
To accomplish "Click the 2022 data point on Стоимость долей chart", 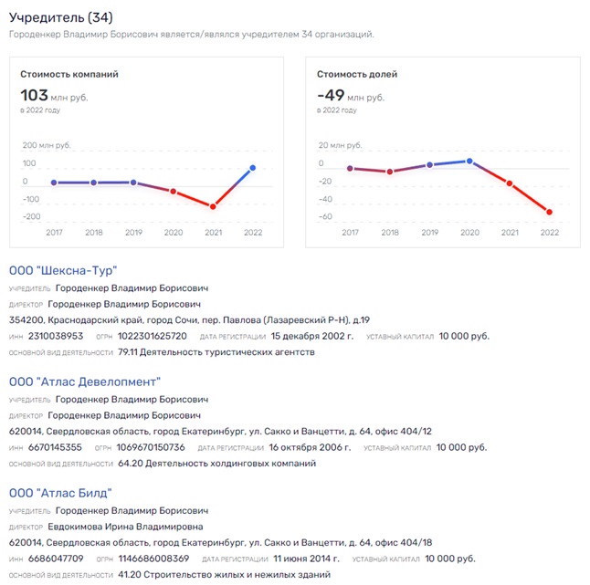I will (x=549, y=212).
